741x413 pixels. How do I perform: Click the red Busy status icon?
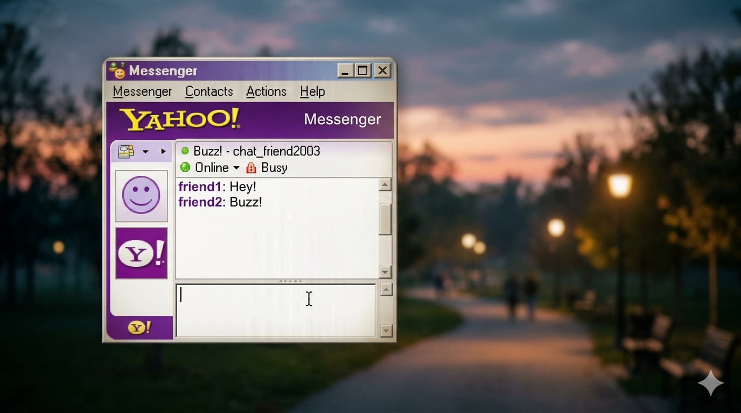pyautogui.click(x=251, y=168)
